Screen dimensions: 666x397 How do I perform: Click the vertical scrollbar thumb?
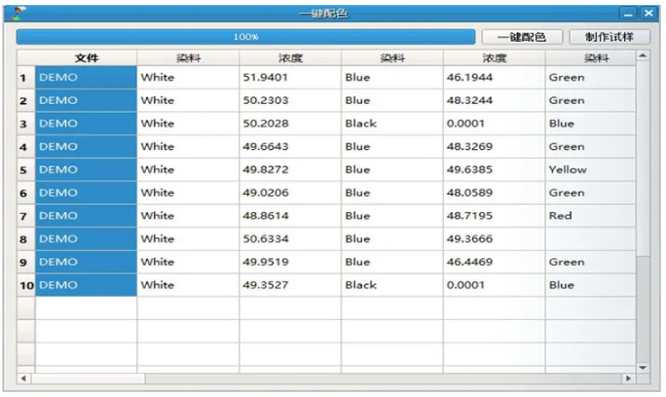(x=643, y=160)
